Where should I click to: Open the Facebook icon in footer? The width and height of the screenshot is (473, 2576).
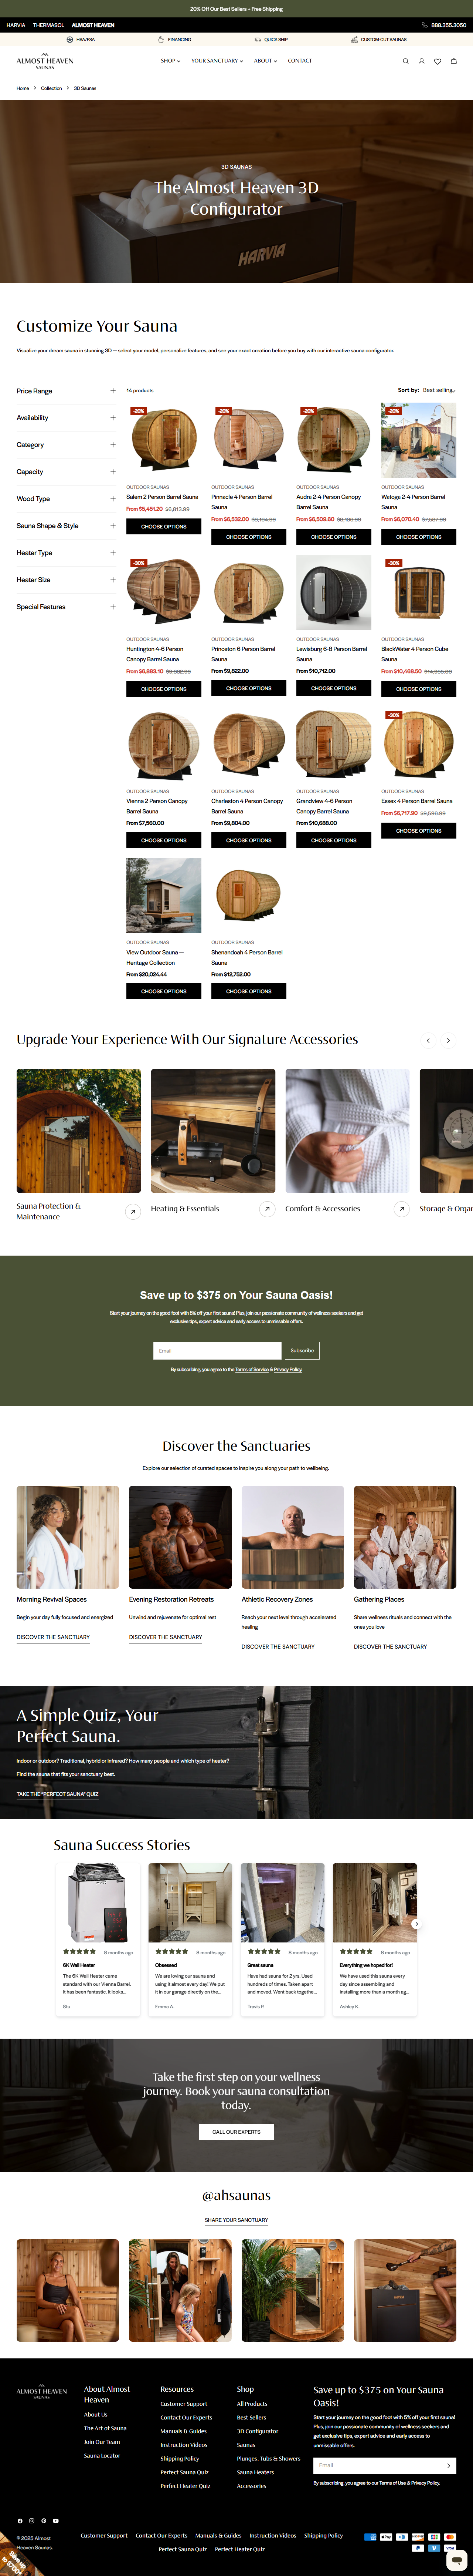point(20,2521)
